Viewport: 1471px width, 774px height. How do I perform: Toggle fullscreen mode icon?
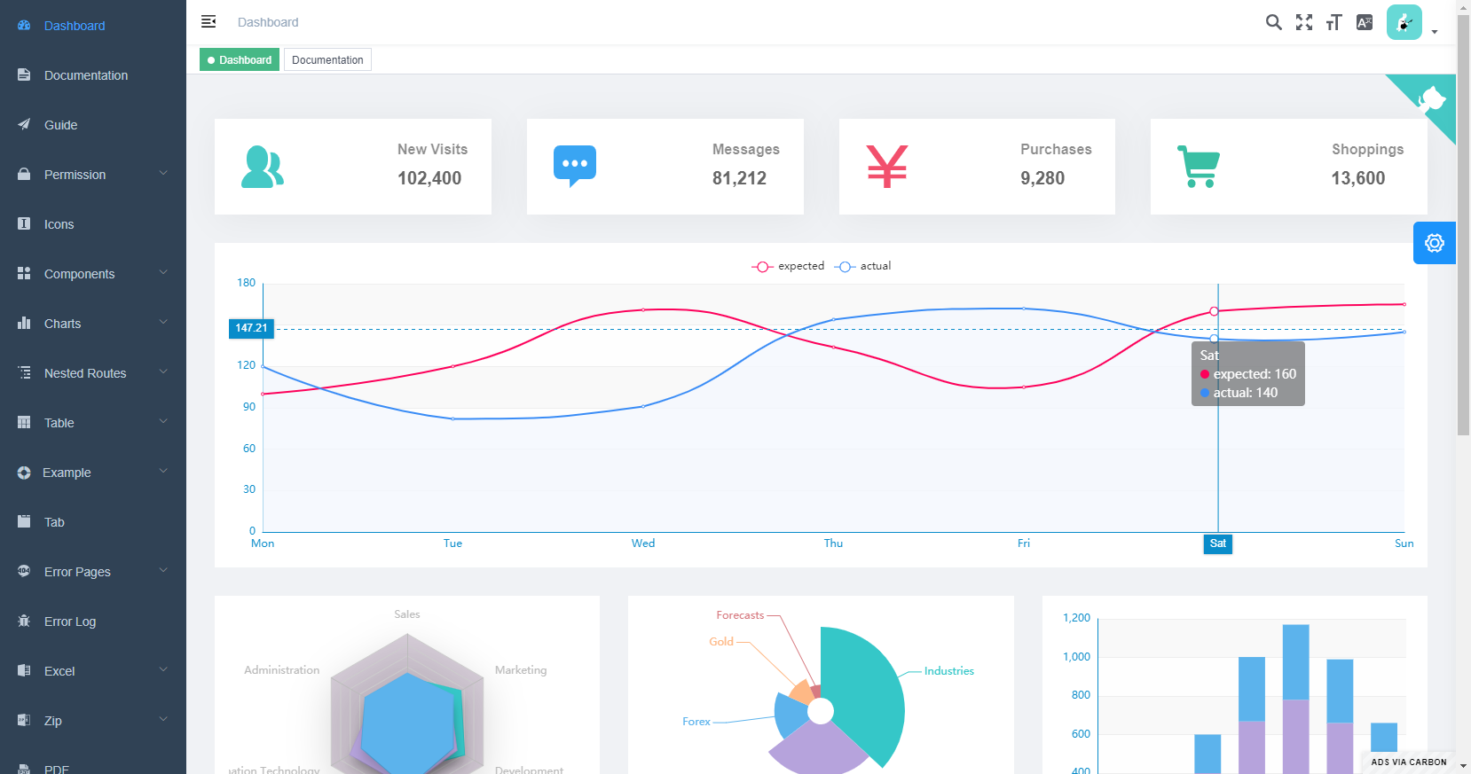(1303, 22)
